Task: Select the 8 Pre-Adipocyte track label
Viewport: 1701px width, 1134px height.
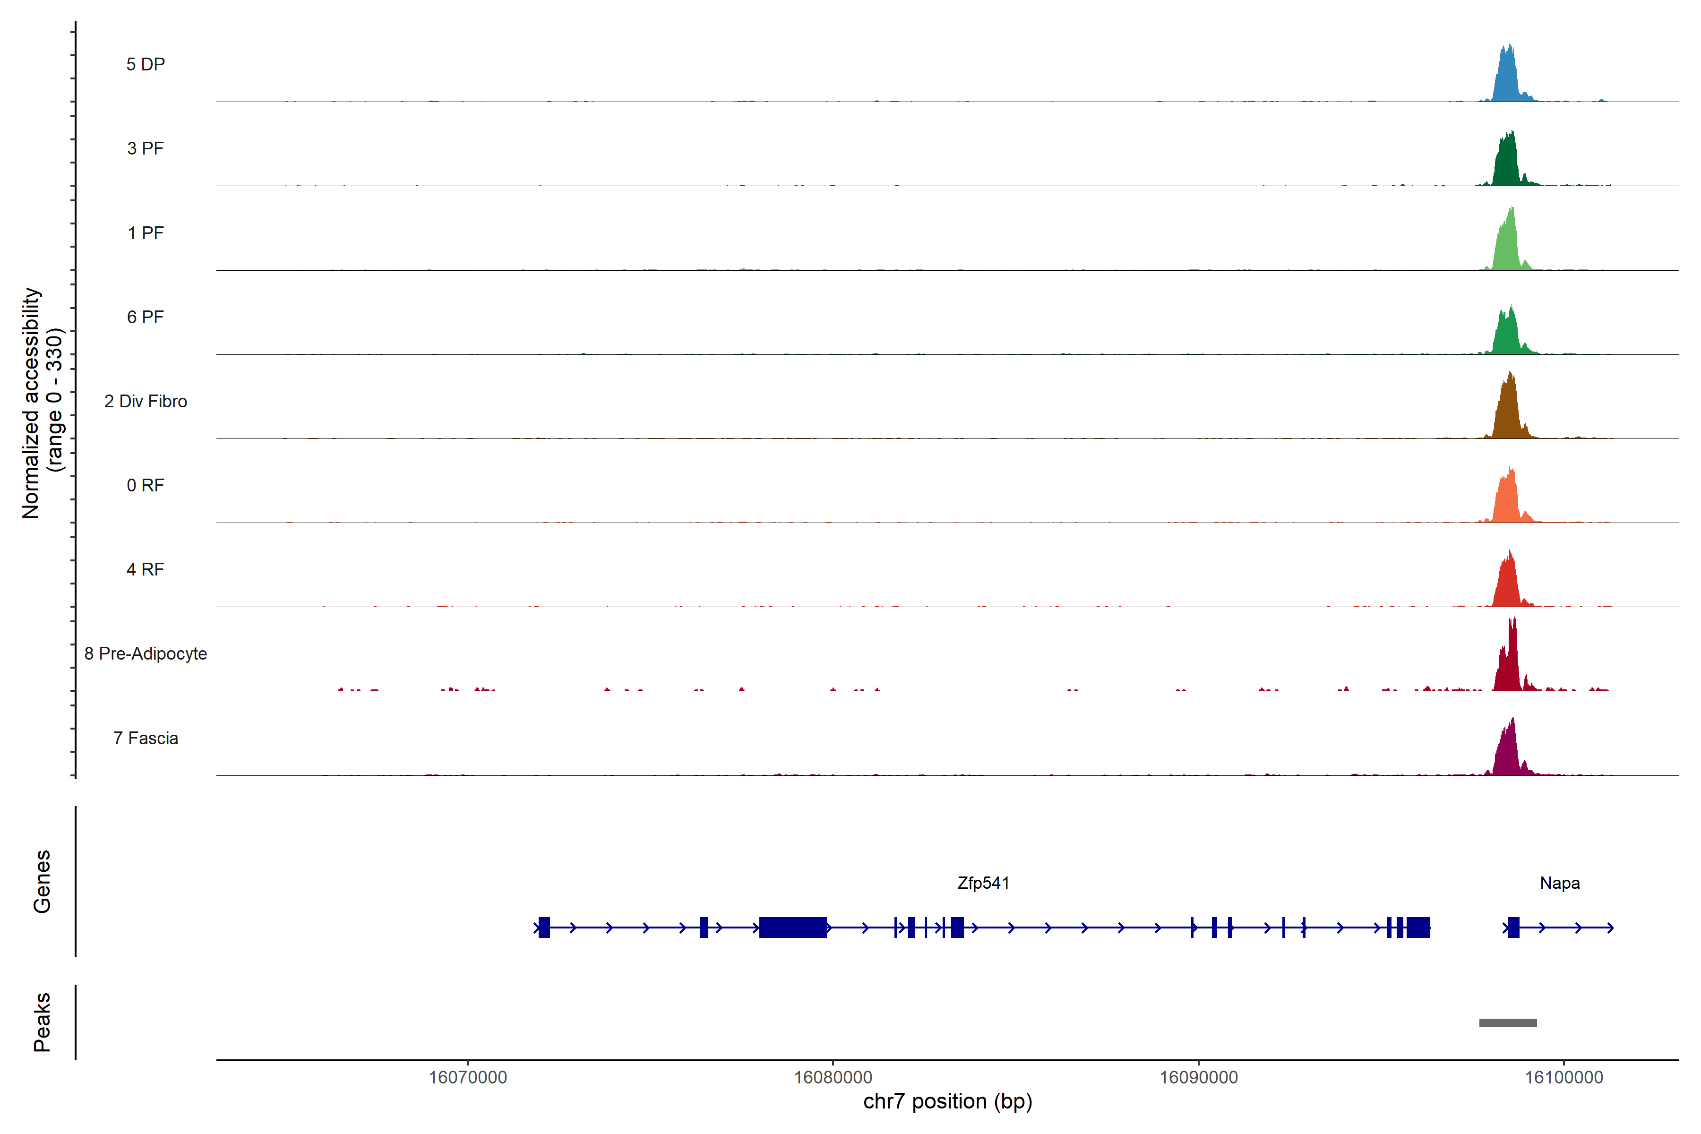Action: pos(146,654)
